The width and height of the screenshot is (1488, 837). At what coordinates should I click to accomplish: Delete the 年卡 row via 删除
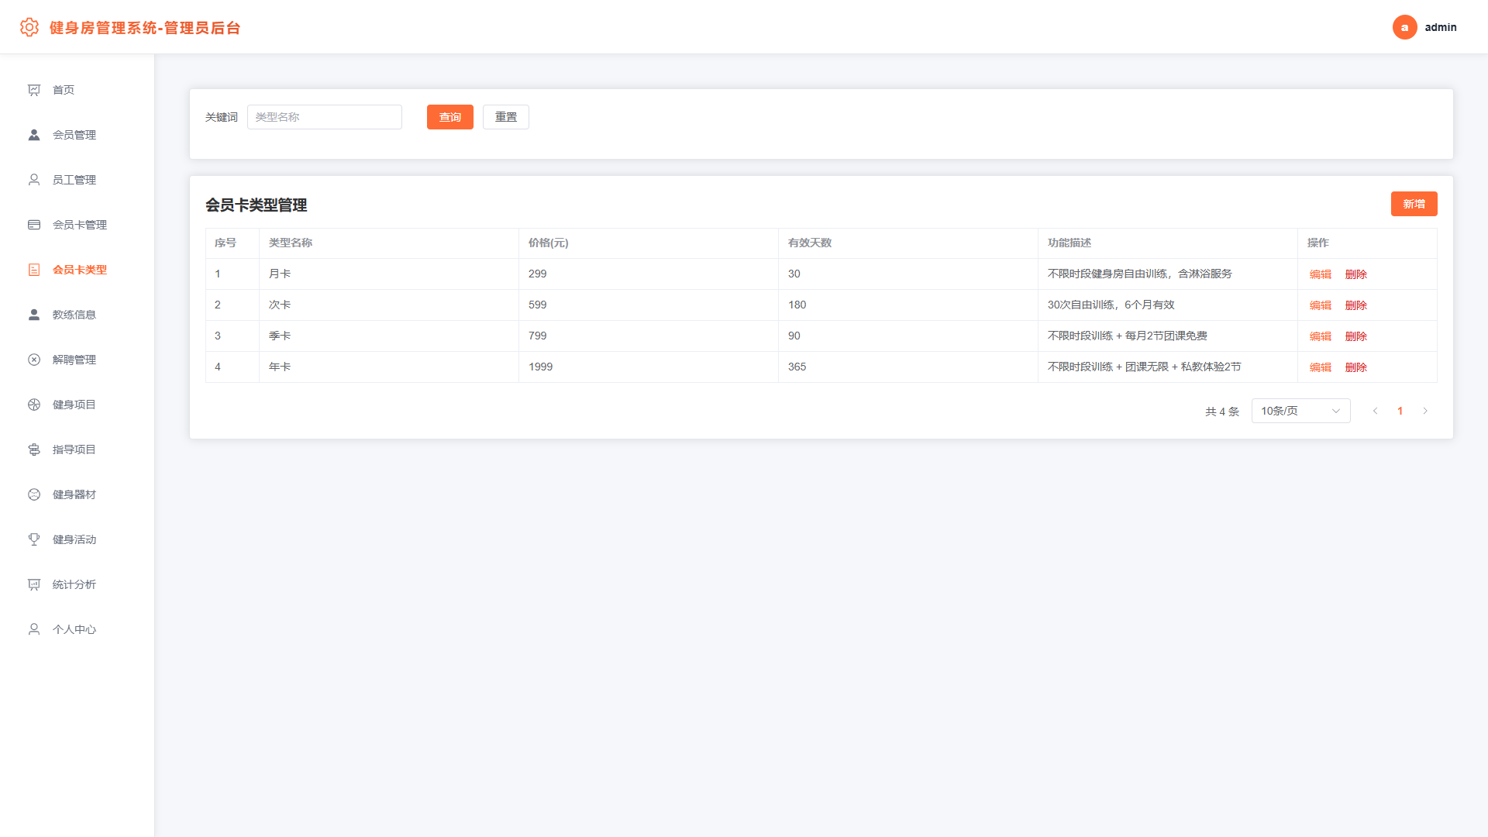pos(1355,367)
